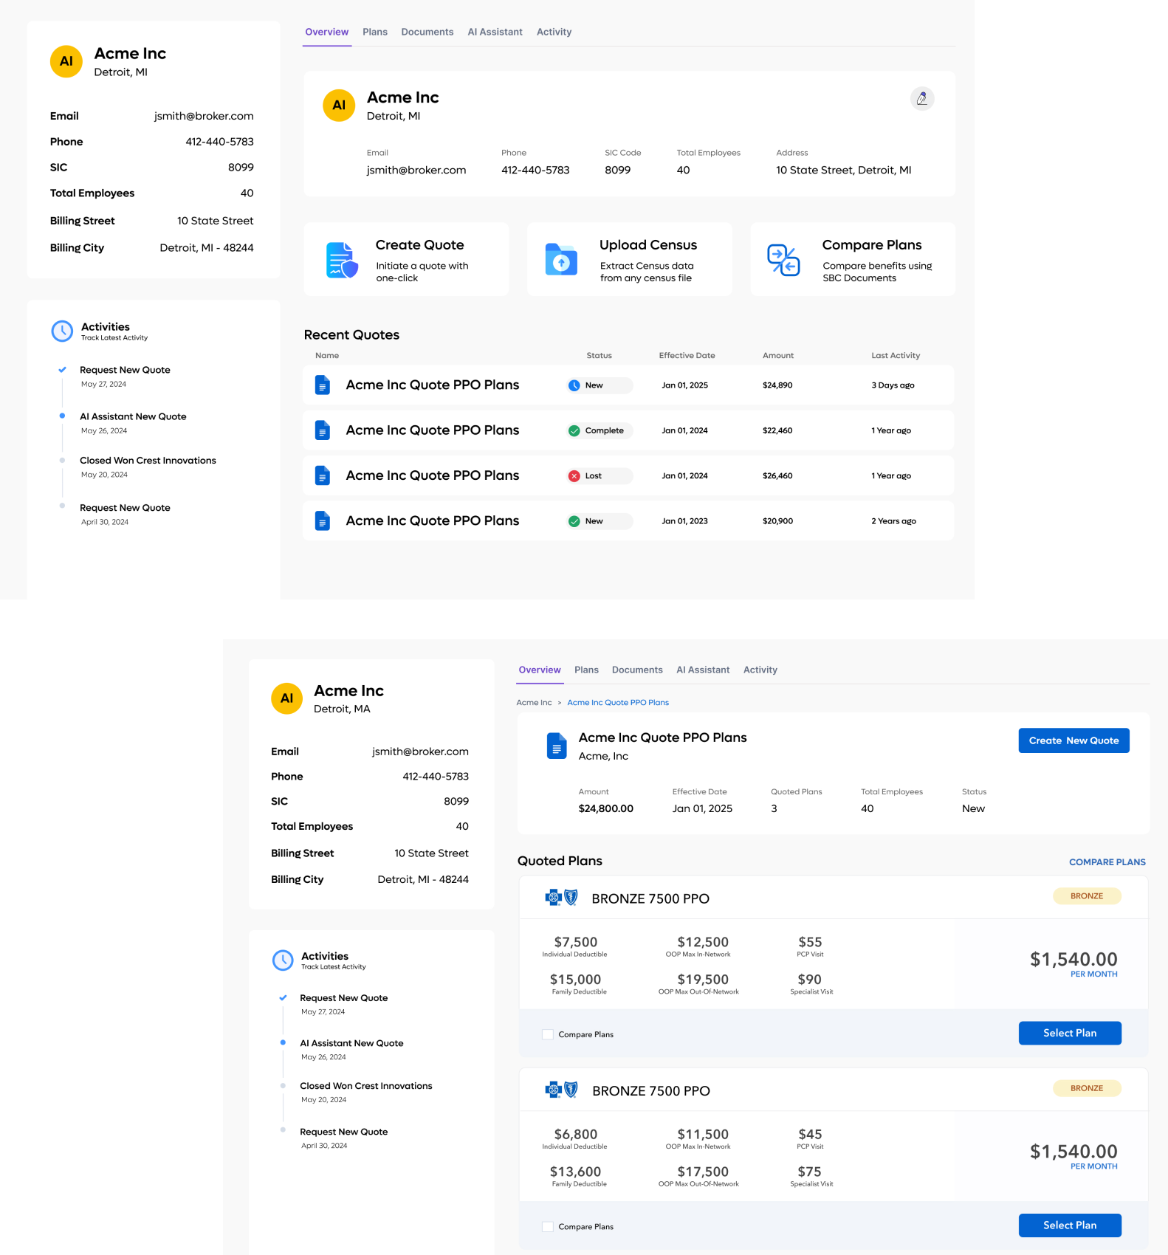The image size is (1168, 1255).
Task: Check Compare Plans for the $7,500 deductible plan
Action: tap(548, 1034)
